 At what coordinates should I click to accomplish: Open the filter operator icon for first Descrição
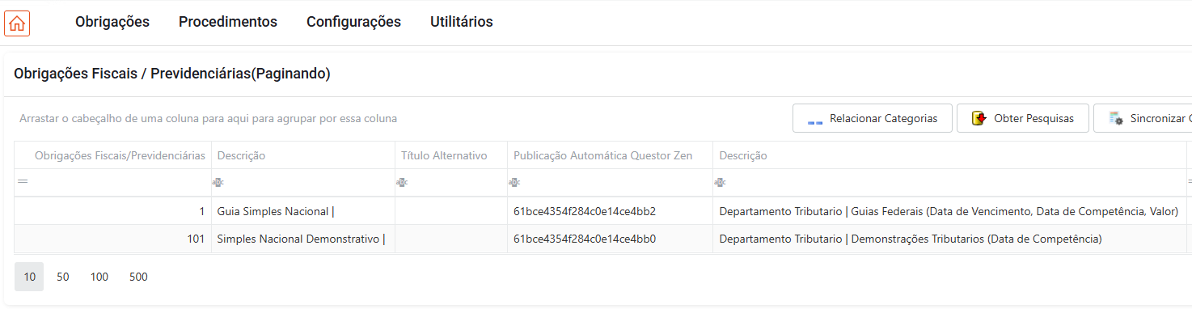[x=218, y=183]
